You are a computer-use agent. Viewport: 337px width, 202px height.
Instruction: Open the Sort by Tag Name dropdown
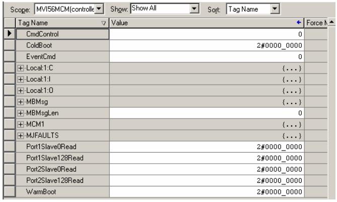[x=275, y=9]
